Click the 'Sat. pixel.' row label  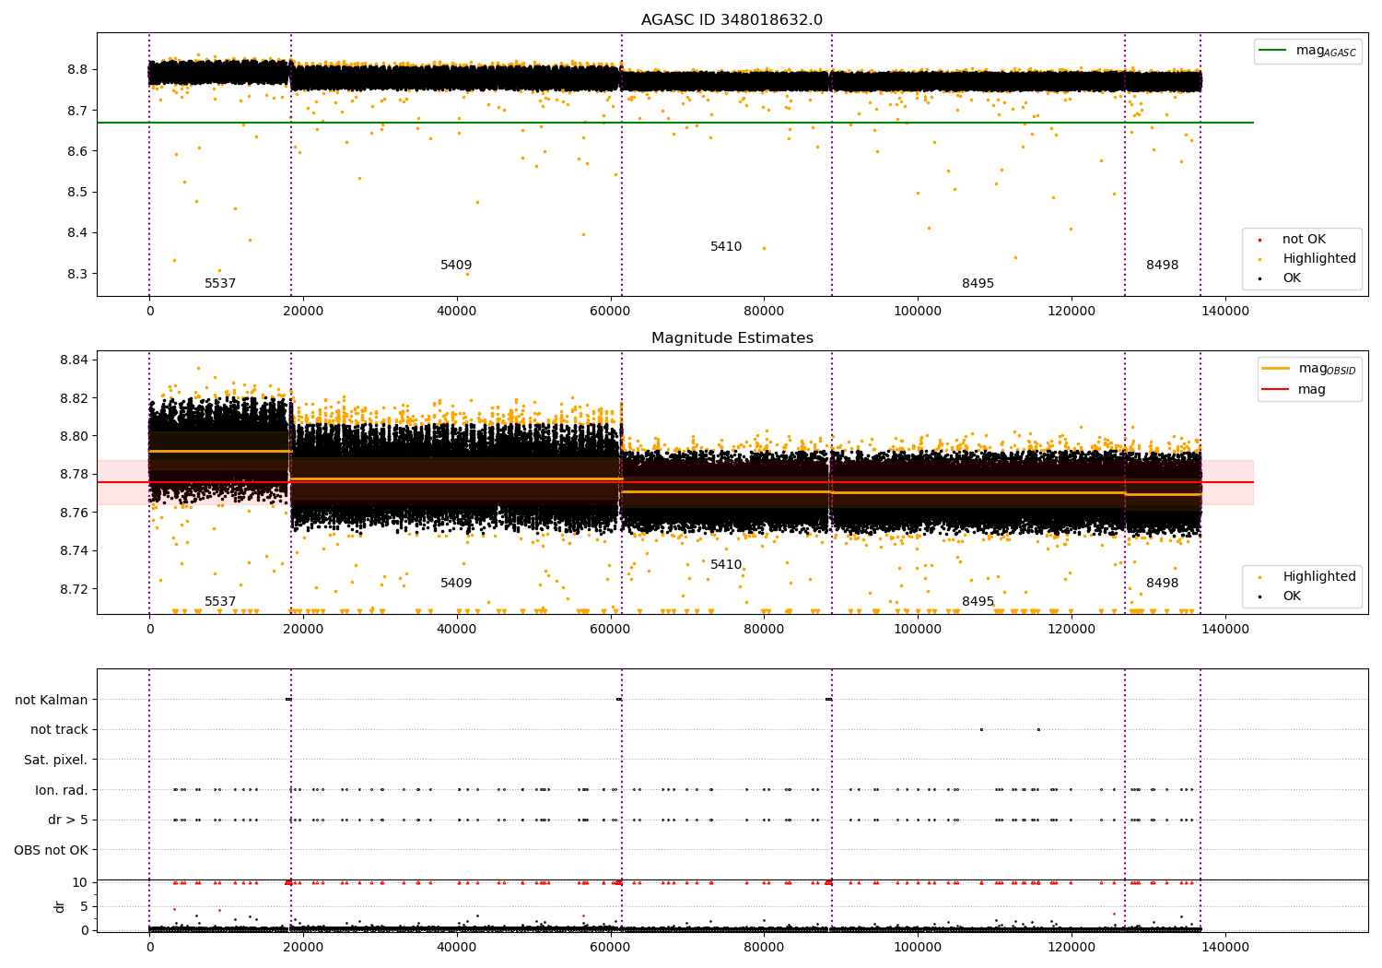[x=56, y=761]
